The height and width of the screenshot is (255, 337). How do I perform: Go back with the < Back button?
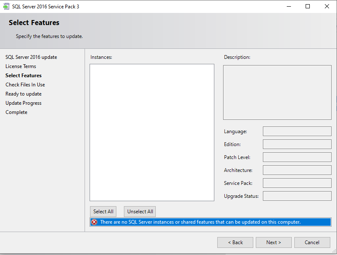coord(235,242)
